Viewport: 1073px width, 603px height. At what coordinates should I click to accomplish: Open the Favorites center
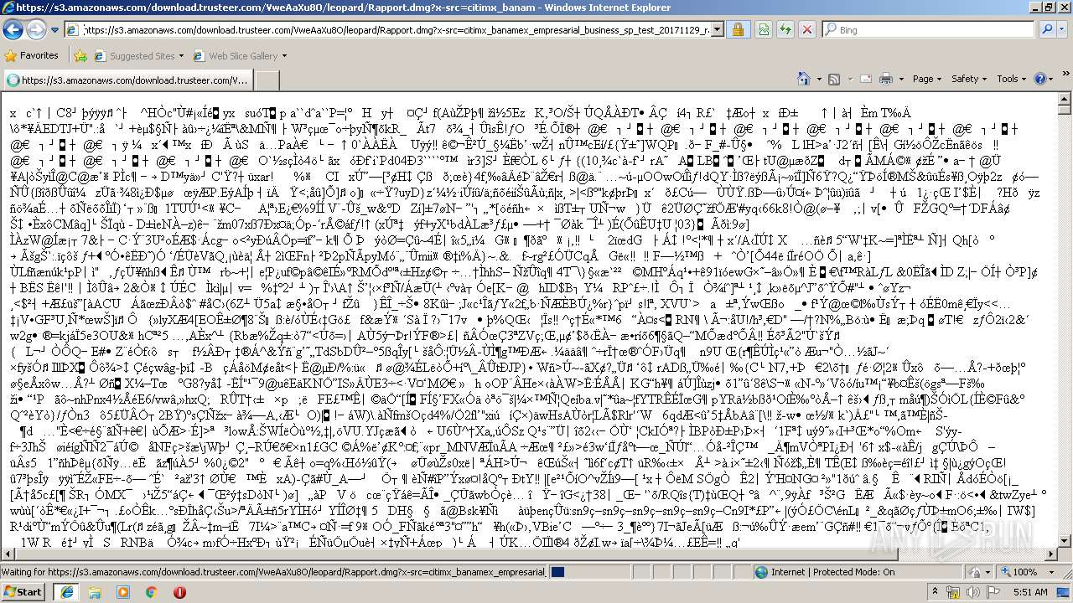click(32, 55)
